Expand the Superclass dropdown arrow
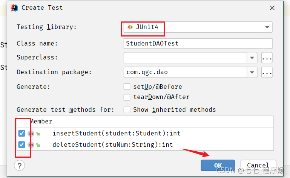The width and height of the screenshot is (290, 178). click(x=252, y=58)
